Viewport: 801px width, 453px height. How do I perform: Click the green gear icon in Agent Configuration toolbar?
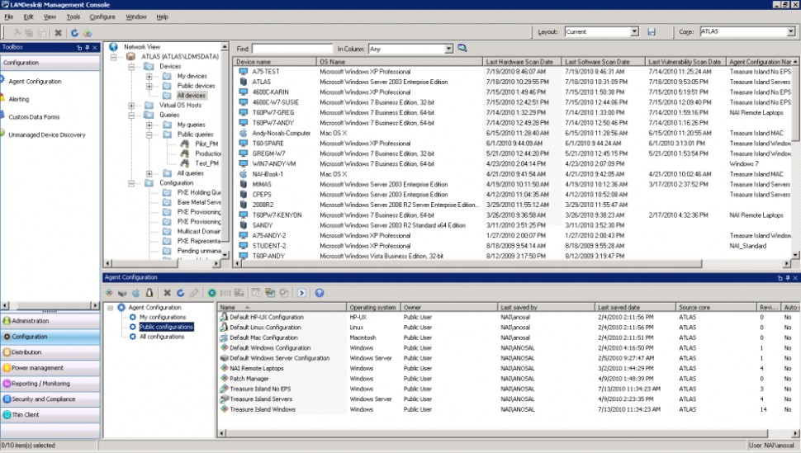pyautogui.click(x=212, y=293)
